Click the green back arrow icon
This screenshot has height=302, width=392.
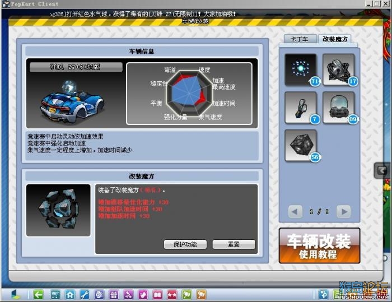coord(38,295)
